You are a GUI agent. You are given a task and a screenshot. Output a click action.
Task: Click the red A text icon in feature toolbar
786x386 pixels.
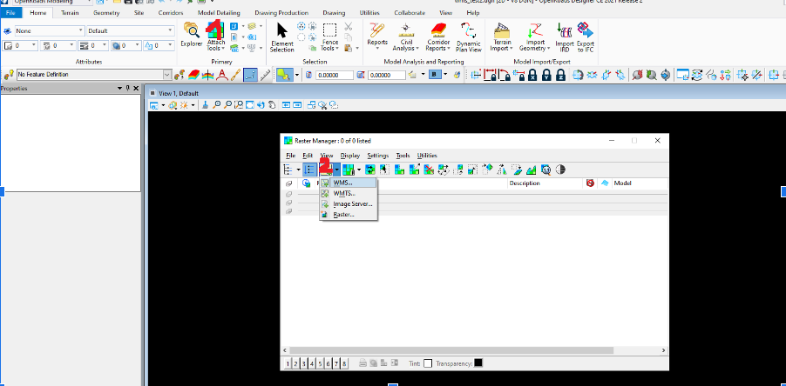(x=222, y=75)
